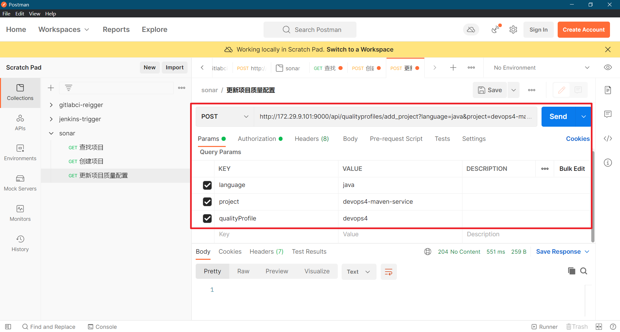
Task: Create a new collection with plus icon
Action: click(51, 88)
